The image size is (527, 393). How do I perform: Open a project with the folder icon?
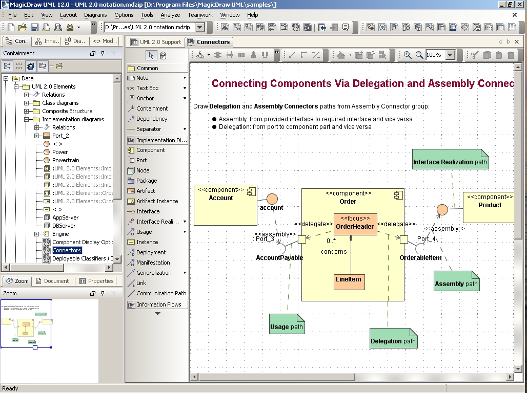[x=23, y=27]
